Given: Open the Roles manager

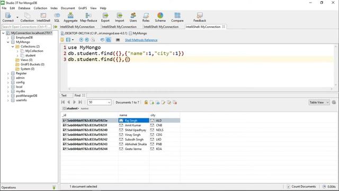Looking at the screenshot, I should coord(146,17).
